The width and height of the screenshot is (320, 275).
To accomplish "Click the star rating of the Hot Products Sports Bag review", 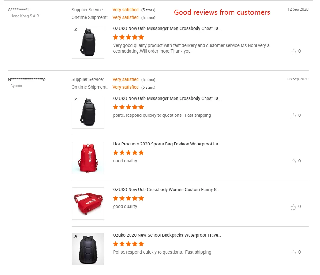I will pyautogui.click(x=128, y=153).
